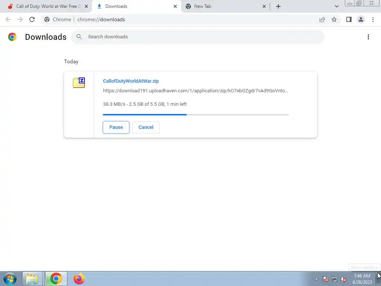Open the taskbar clock showing 7:46 AM
This screenshot has height=286, width=381.
pyautogui.click(x=362, y=279)
